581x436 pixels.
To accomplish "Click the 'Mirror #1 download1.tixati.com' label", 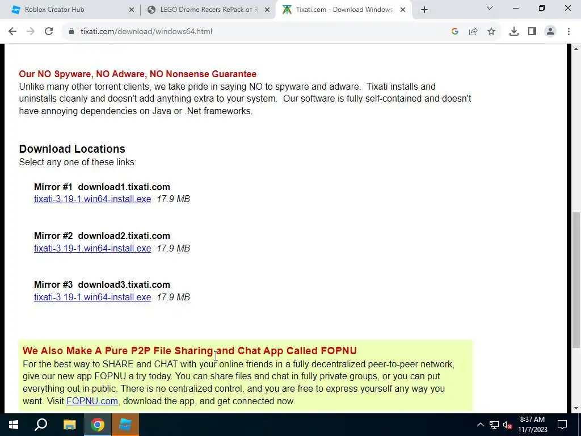I will 102,187.
